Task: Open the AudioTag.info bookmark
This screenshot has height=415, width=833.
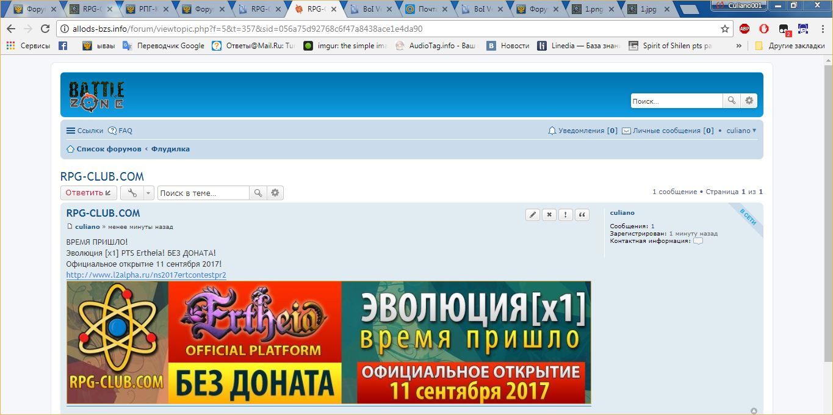Action: [x=436, y=46]
